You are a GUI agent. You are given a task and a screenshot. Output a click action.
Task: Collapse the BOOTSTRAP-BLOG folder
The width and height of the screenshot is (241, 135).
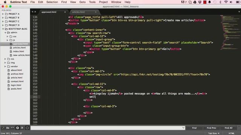(x=3, y=29)
